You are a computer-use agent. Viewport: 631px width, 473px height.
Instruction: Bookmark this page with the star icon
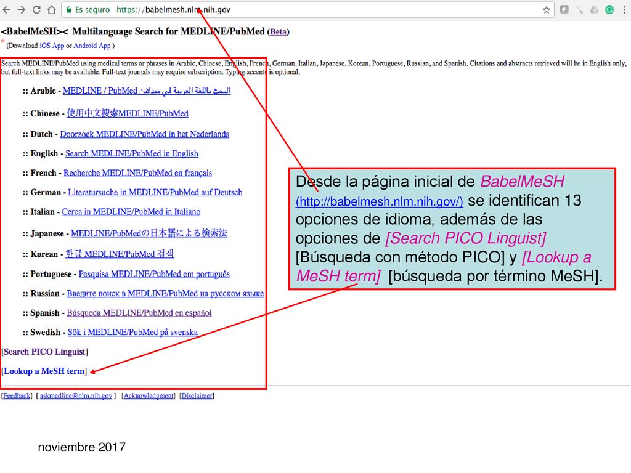click(x=546, y=10)
